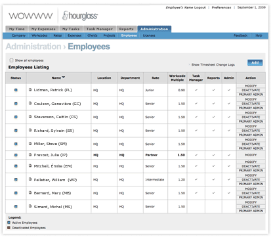Toggle Admin check for Stevenson, Caitlin

pyautogui.click(x=229, y=117)
